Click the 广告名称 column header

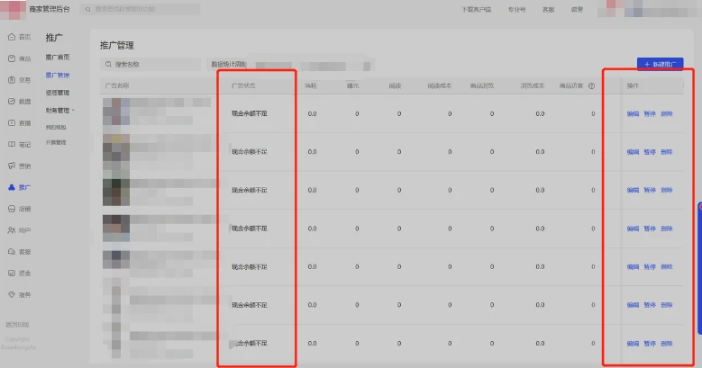[x=117, y=85]
